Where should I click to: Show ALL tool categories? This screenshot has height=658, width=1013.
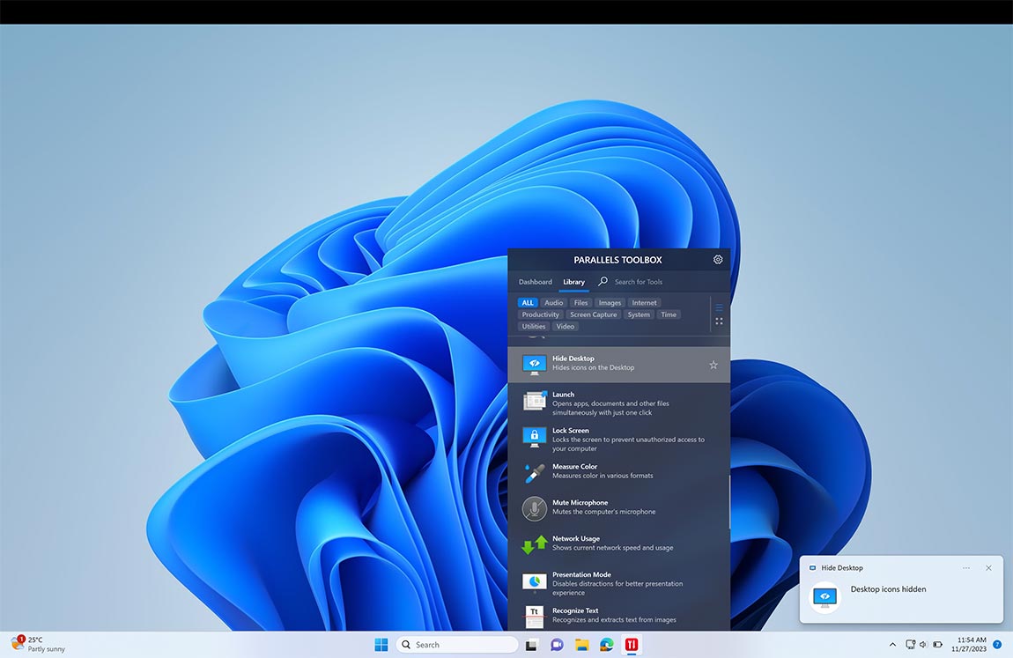click(x=527, y=302)
